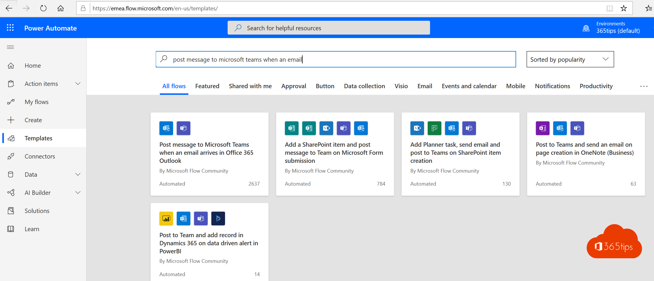Select the Mobile tab

[516, 86]
